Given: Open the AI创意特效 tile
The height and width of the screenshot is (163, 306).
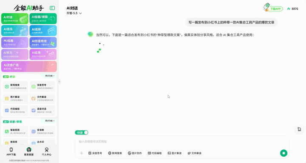Looking at the screenshot, I should [43, 43].
